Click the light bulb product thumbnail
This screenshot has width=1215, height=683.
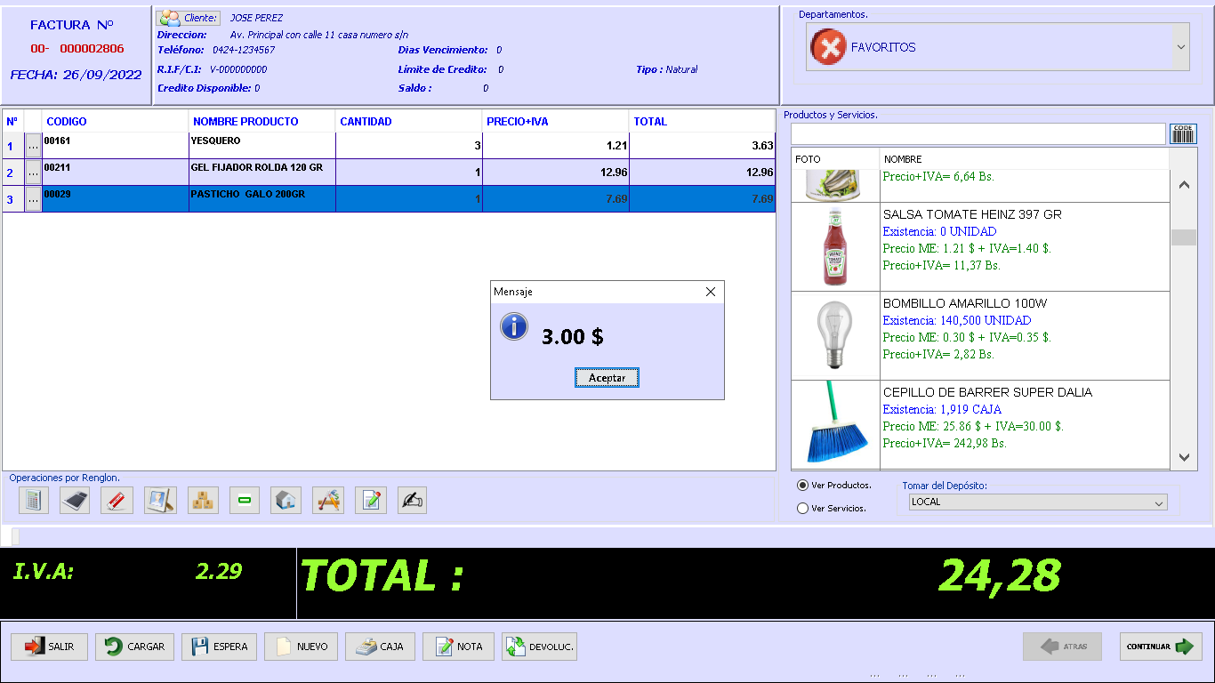[x=834, y=335]
